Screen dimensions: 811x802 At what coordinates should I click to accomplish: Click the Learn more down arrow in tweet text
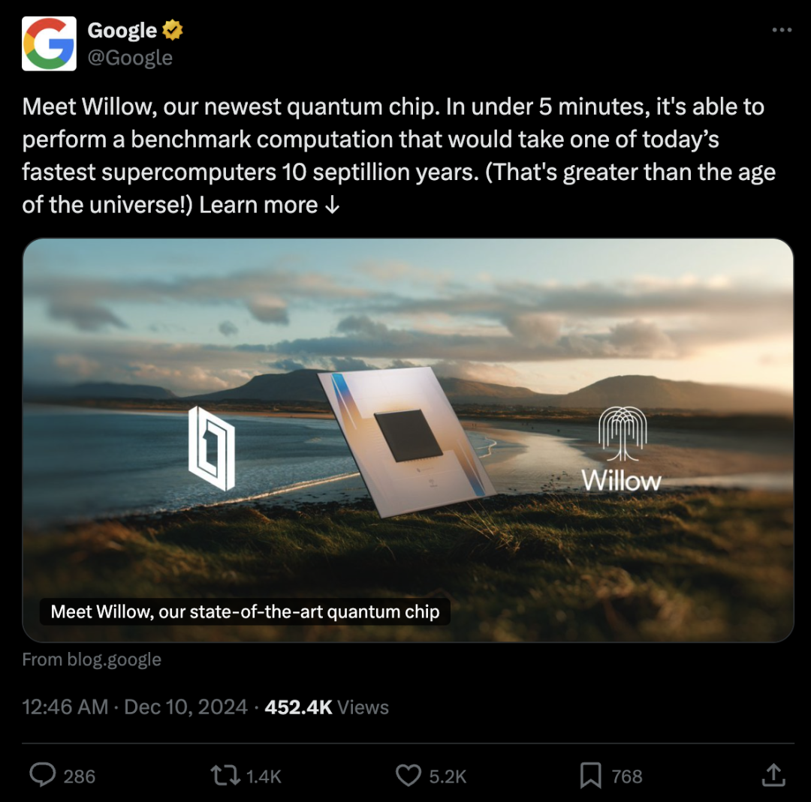coord(333,204)
